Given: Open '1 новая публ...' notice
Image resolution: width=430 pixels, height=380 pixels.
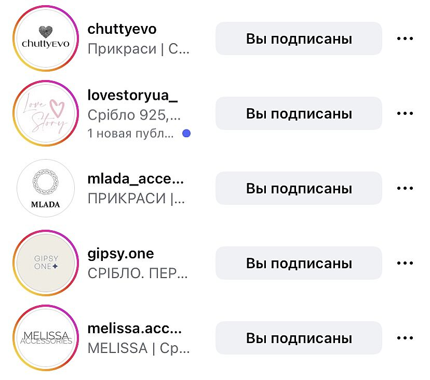Looking at the screenshot, I should pos(131,134).
